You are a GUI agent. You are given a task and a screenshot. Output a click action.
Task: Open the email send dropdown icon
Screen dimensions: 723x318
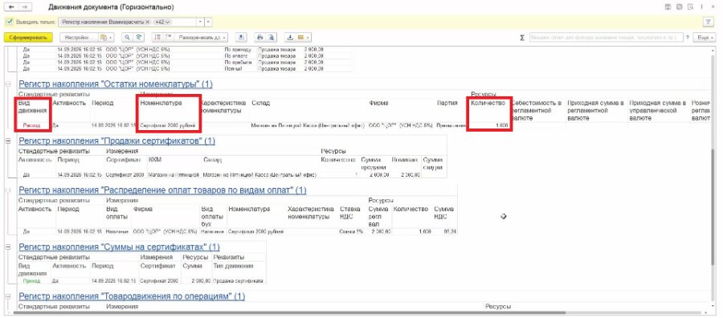[303, 37]
